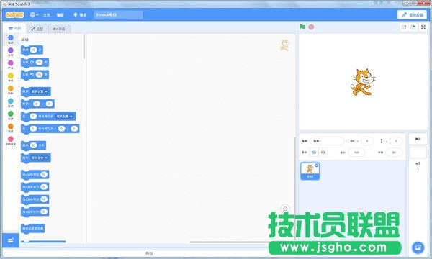Click the Add Extension button in the bottom-left corner
The height and width of the screenshot is (259, 432).
(x=11, y=240)
